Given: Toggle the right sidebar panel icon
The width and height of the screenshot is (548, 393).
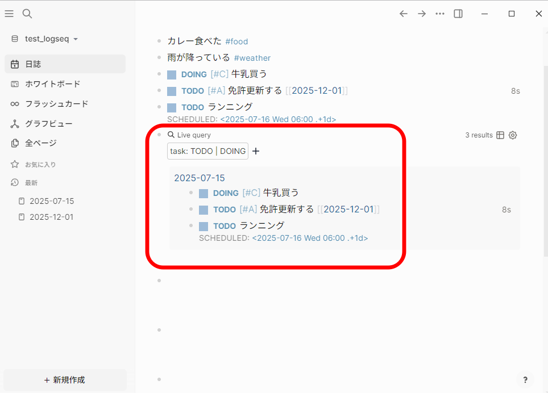Looking at the screenshot, I should tap(458, 14).
